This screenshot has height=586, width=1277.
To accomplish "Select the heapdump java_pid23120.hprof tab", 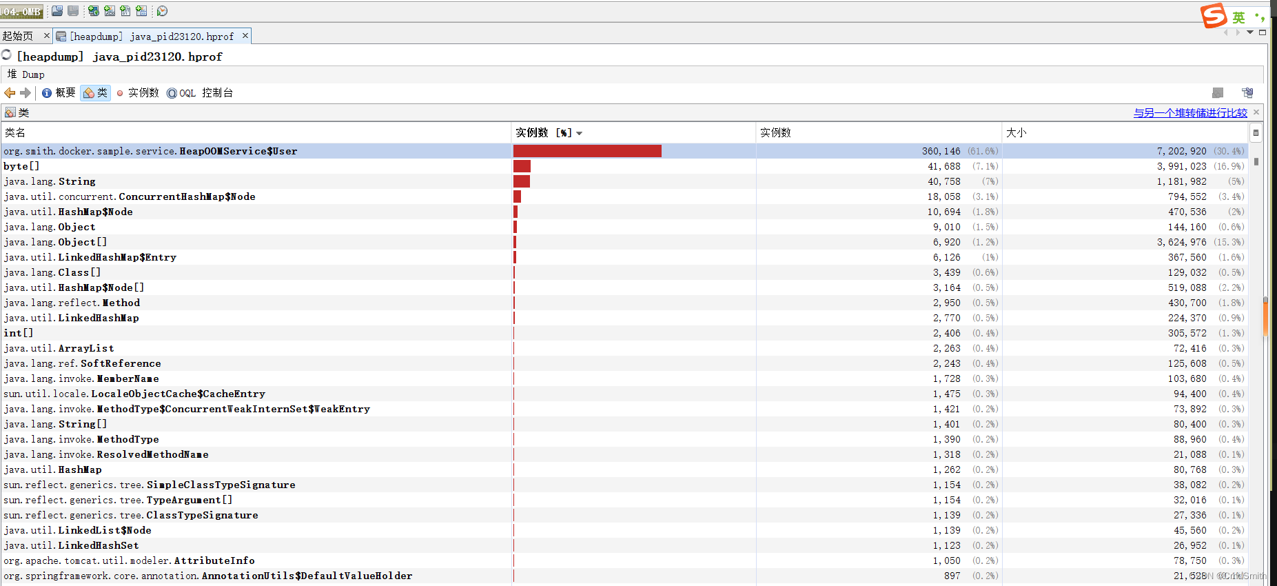I will point(152,36).
